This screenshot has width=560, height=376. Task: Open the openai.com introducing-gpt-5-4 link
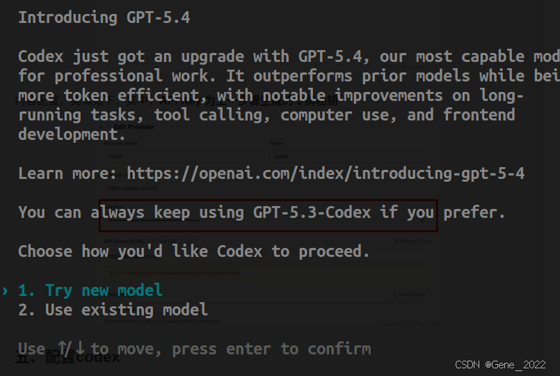326,173
